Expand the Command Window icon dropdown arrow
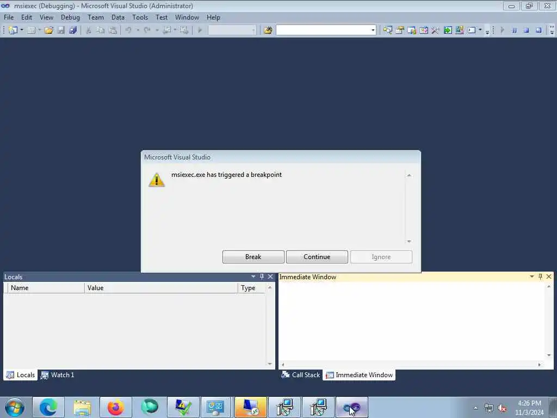Image resolution: width=557 pixels, height=418 pixels. pyautogui.click(x=480, y=30)
